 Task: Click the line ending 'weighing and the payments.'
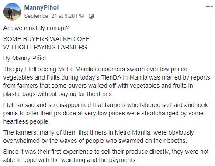click(x=70, y=160)
